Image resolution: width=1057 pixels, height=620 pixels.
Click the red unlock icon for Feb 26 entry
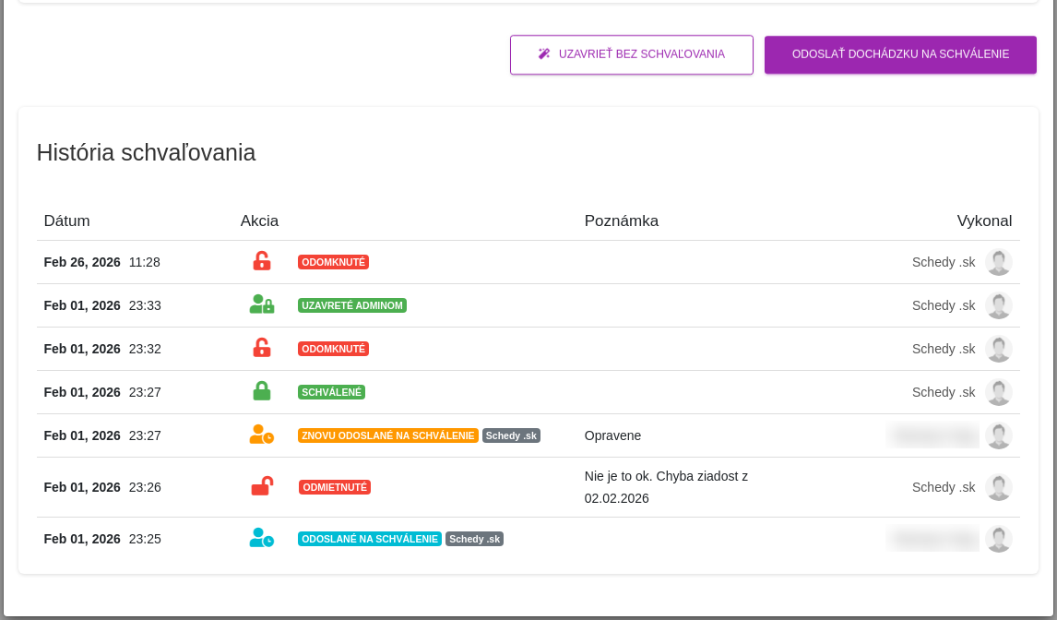coord(262,261)
